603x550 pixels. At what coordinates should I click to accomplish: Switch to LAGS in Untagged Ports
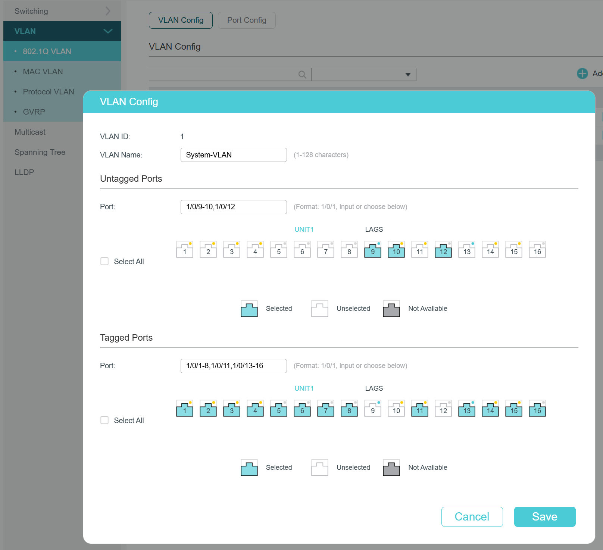(374, 229)
